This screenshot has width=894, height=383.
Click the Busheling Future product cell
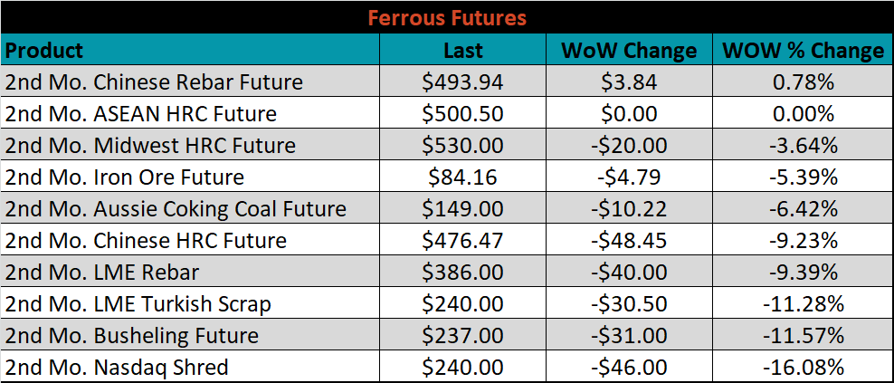(190, 334)
